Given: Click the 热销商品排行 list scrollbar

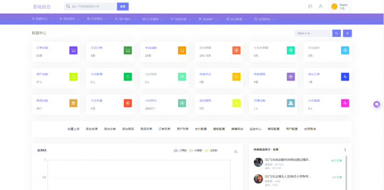Looking at the screenshot, I should point(346,173).
